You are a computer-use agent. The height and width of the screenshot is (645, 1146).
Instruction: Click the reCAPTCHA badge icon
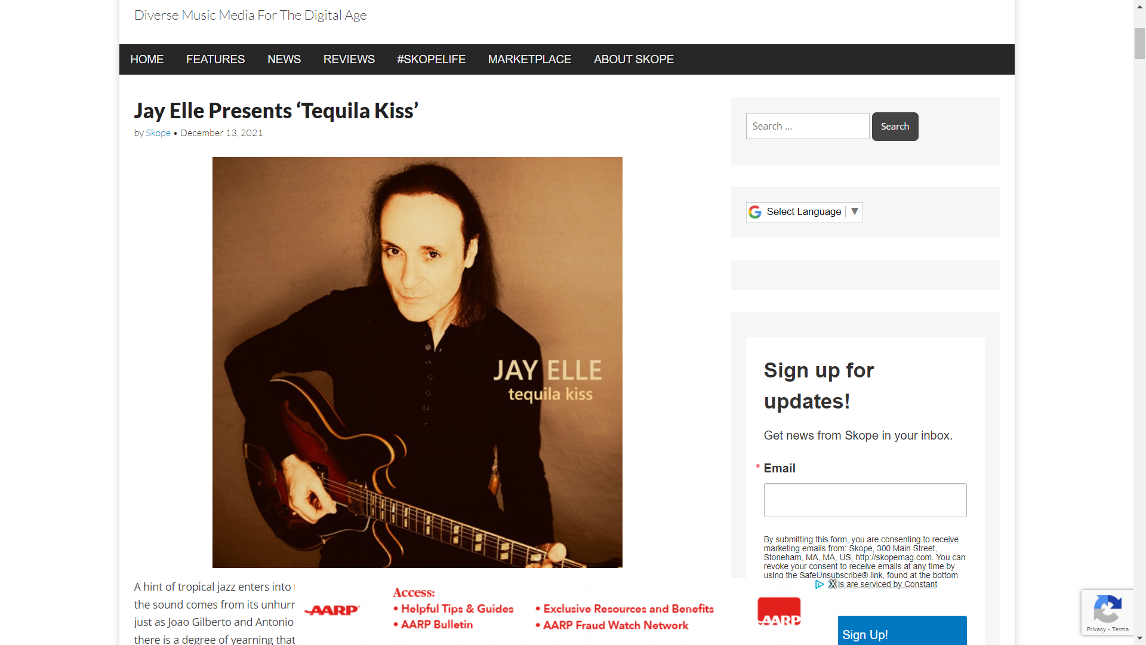click(x=1107, y=610)
